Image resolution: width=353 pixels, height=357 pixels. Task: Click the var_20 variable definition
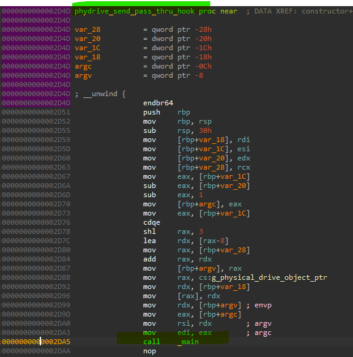click(x=87, y=39)
